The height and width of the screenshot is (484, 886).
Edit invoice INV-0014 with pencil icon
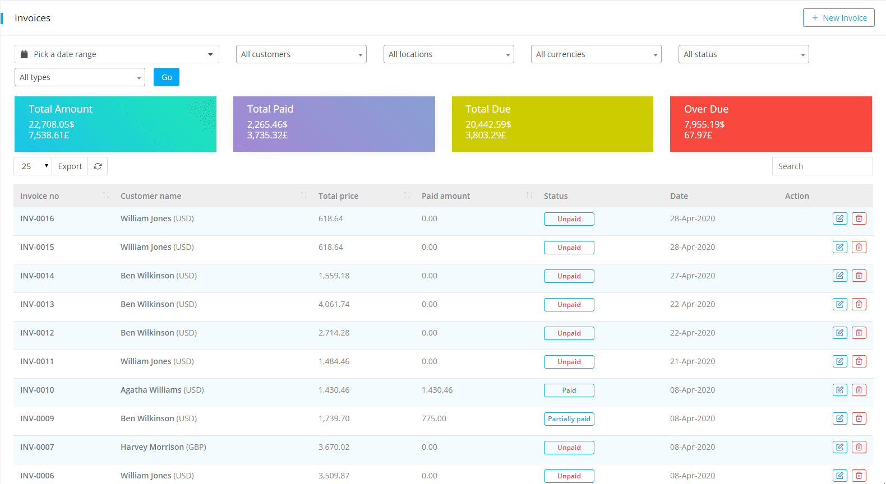click(839, 276)
